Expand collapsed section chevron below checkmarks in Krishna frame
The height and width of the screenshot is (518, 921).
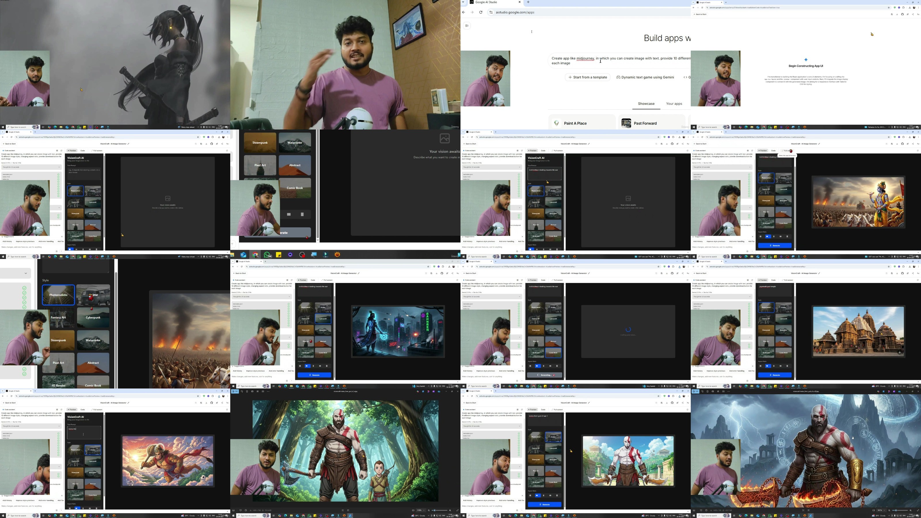point(750,208)
